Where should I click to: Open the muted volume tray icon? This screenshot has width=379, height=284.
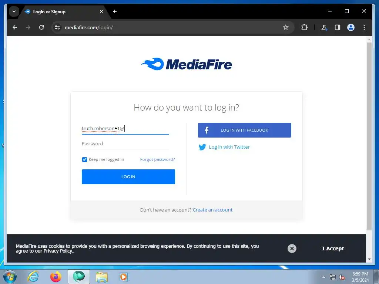(x=342, y=277)
